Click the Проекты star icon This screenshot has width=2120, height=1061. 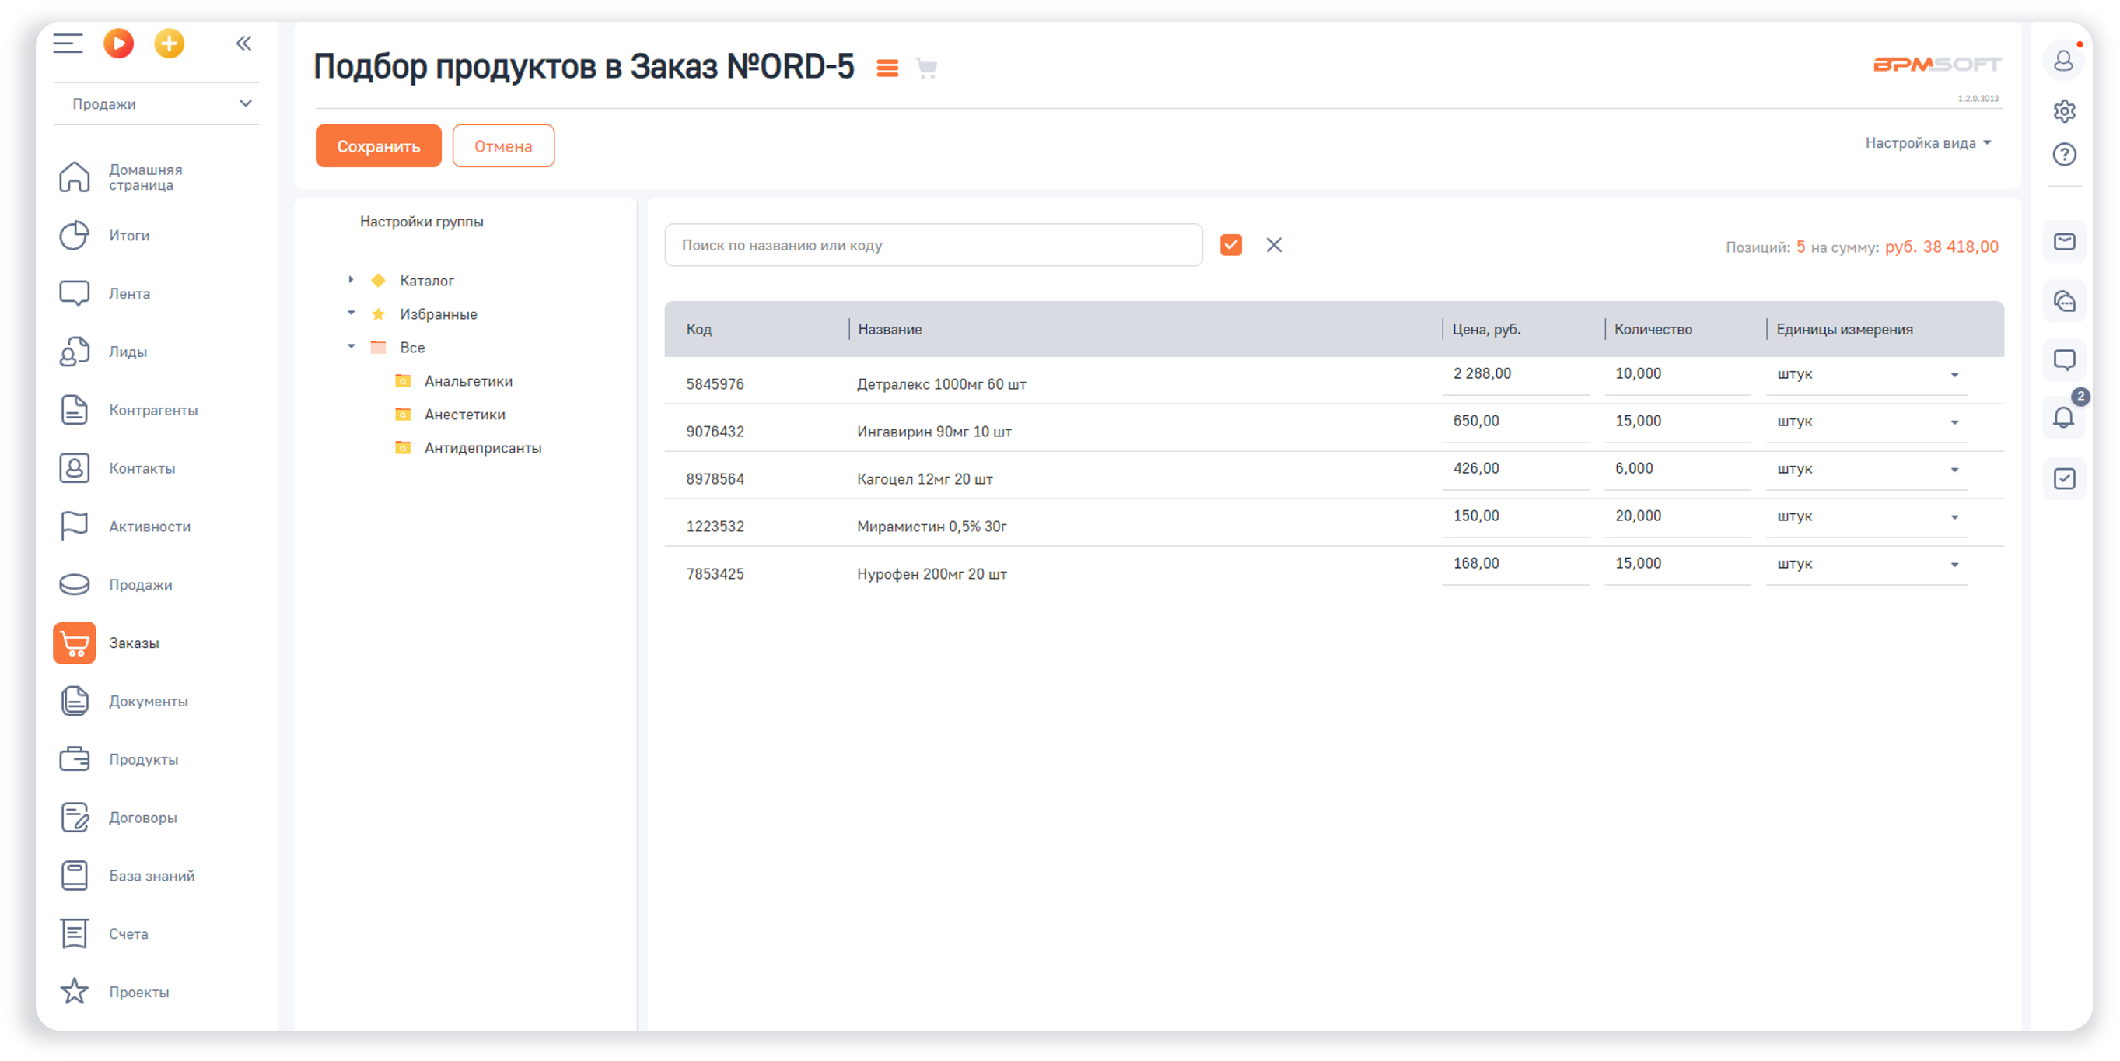point(74,992)
